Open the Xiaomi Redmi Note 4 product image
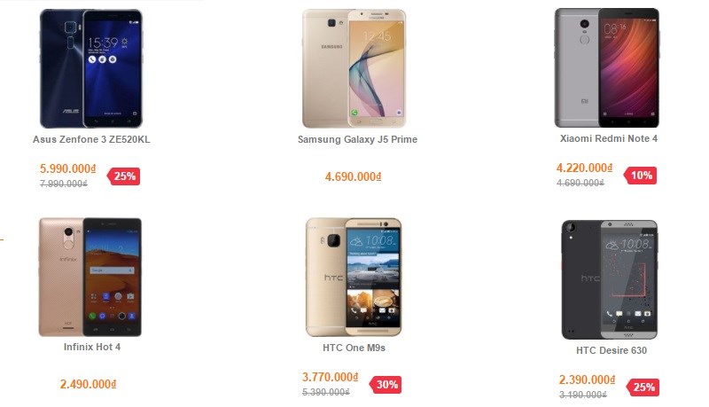 click(607, 67)
